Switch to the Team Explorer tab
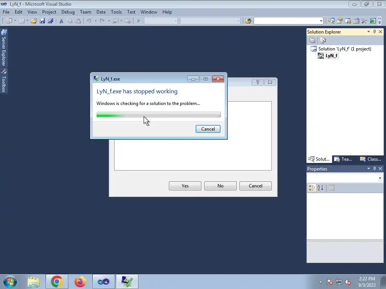 [343, 159]
